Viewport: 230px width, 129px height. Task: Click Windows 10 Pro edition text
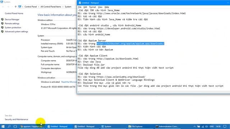tap(48, 24)
